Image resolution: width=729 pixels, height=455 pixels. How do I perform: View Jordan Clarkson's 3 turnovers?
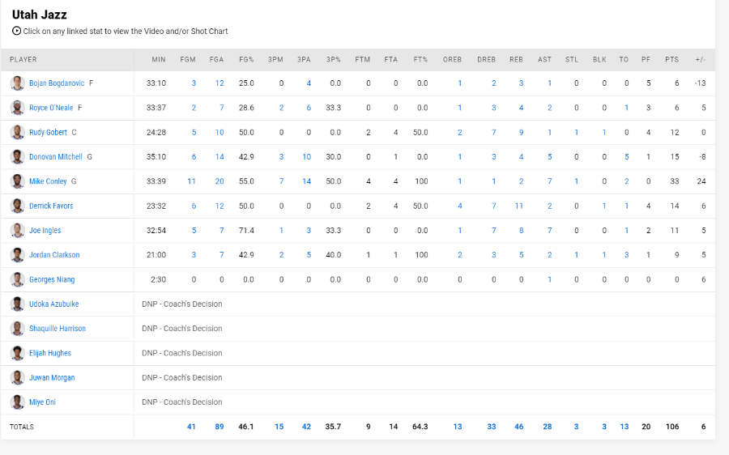click(627, 255)
